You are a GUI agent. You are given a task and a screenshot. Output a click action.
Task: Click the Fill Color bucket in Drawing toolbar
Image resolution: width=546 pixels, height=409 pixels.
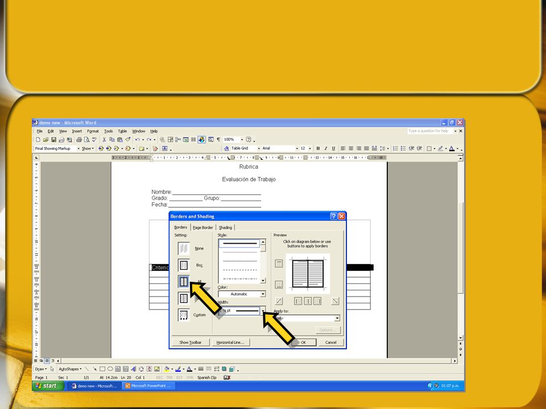pyautogui.click(x=167, y=369)
